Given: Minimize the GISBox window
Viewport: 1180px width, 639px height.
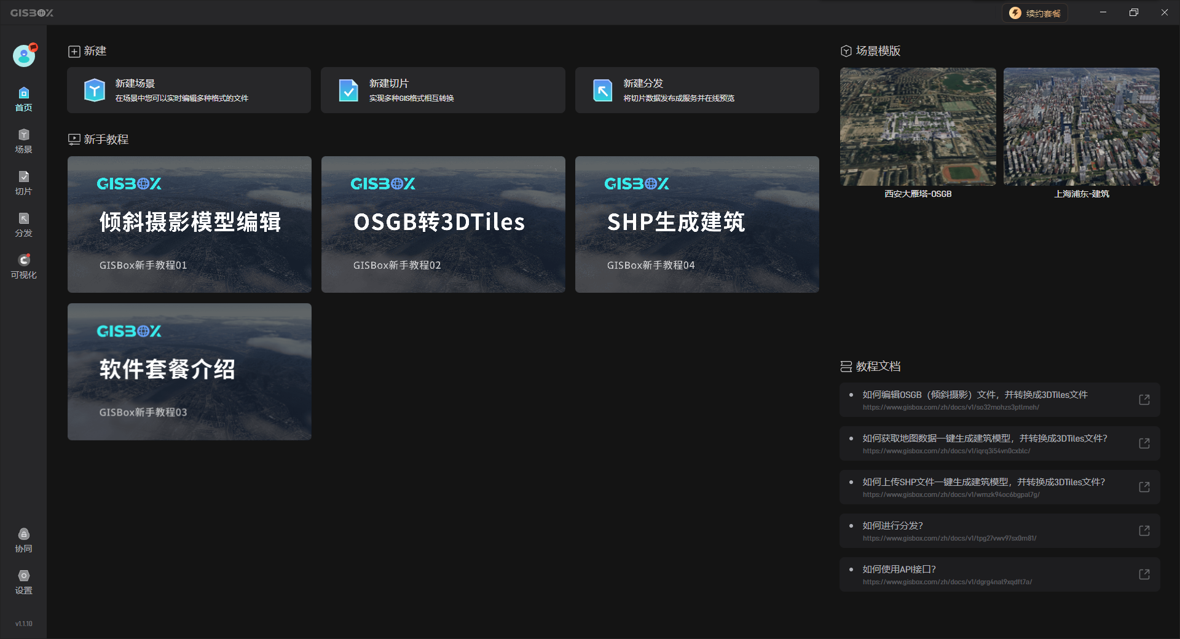Looking at the screenshot, I should point(1103,12).
